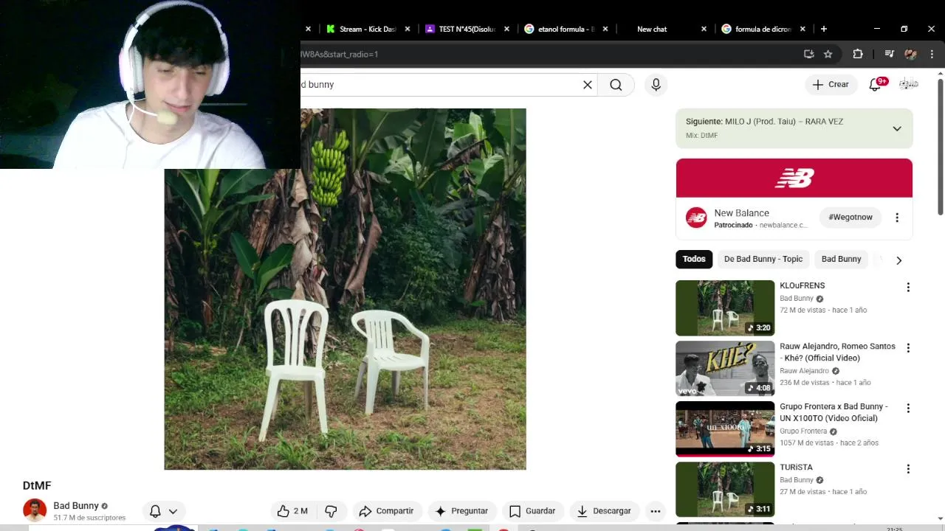This screenshot has width=945, height=531.
Task: Click the Compartir button
Action: [386, 511]
